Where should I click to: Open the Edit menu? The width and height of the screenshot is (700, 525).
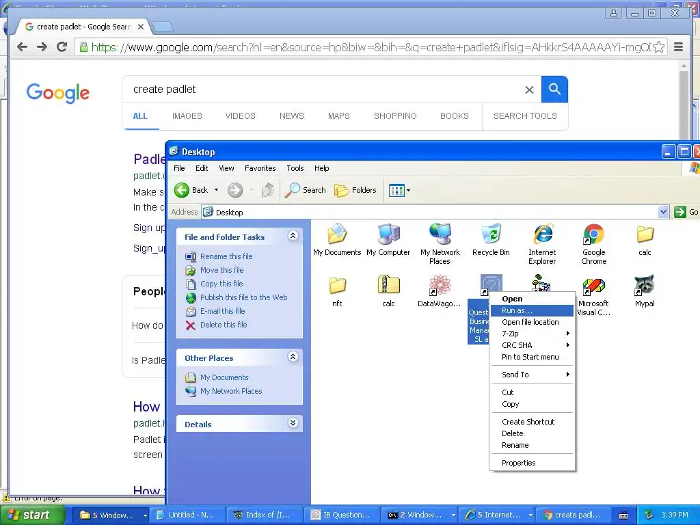click(202, 168)
